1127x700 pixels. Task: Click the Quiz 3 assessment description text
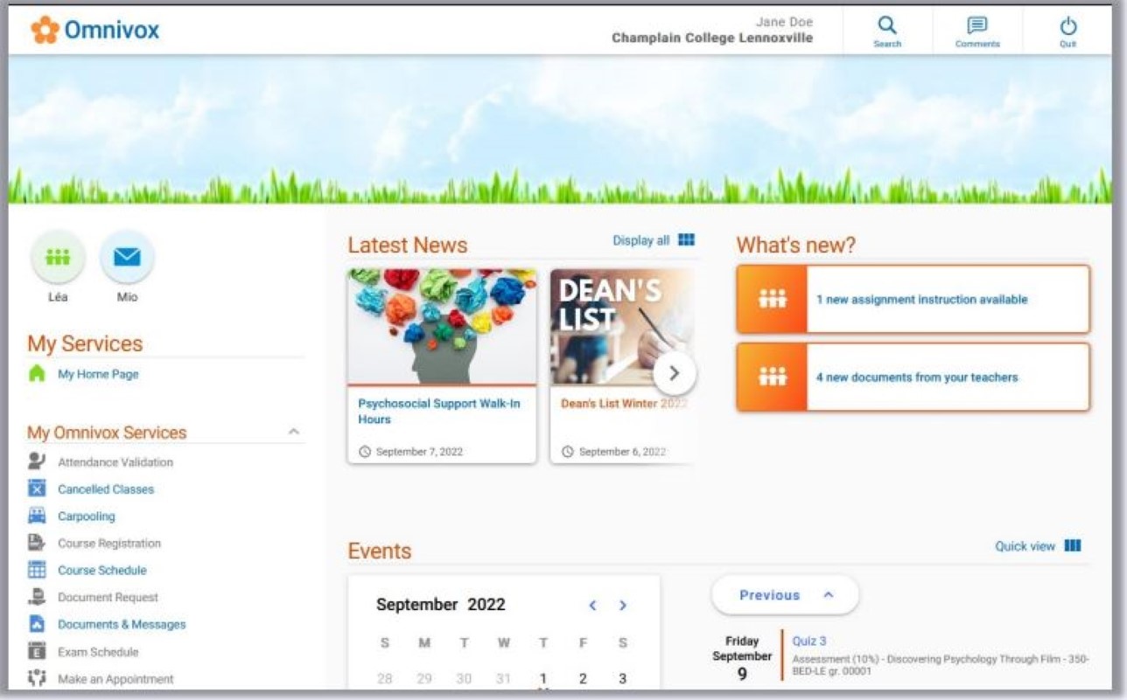point(941,665)
